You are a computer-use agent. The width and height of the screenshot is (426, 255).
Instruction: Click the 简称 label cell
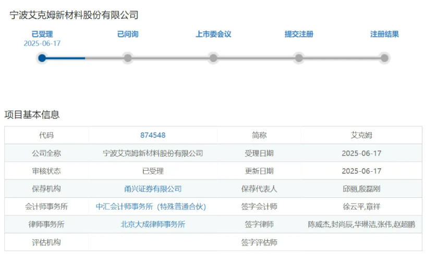tap(259, 135)
